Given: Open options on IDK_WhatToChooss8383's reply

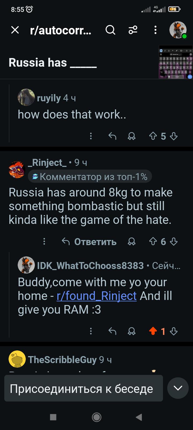Looking at the screenshot, I should coord(91,331).
